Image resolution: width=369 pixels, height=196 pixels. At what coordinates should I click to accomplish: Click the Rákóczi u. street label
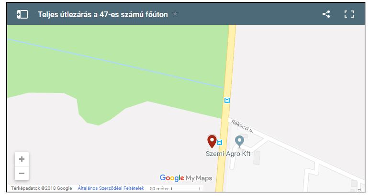[242, 126]
